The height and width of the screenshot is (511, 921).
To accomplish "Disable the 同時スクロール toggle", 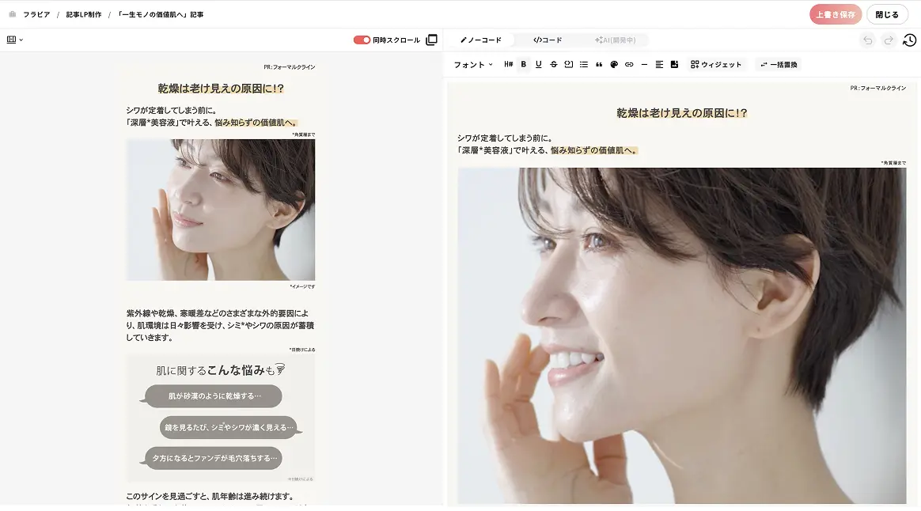I will pyautogui.click(x=363, y=38).
